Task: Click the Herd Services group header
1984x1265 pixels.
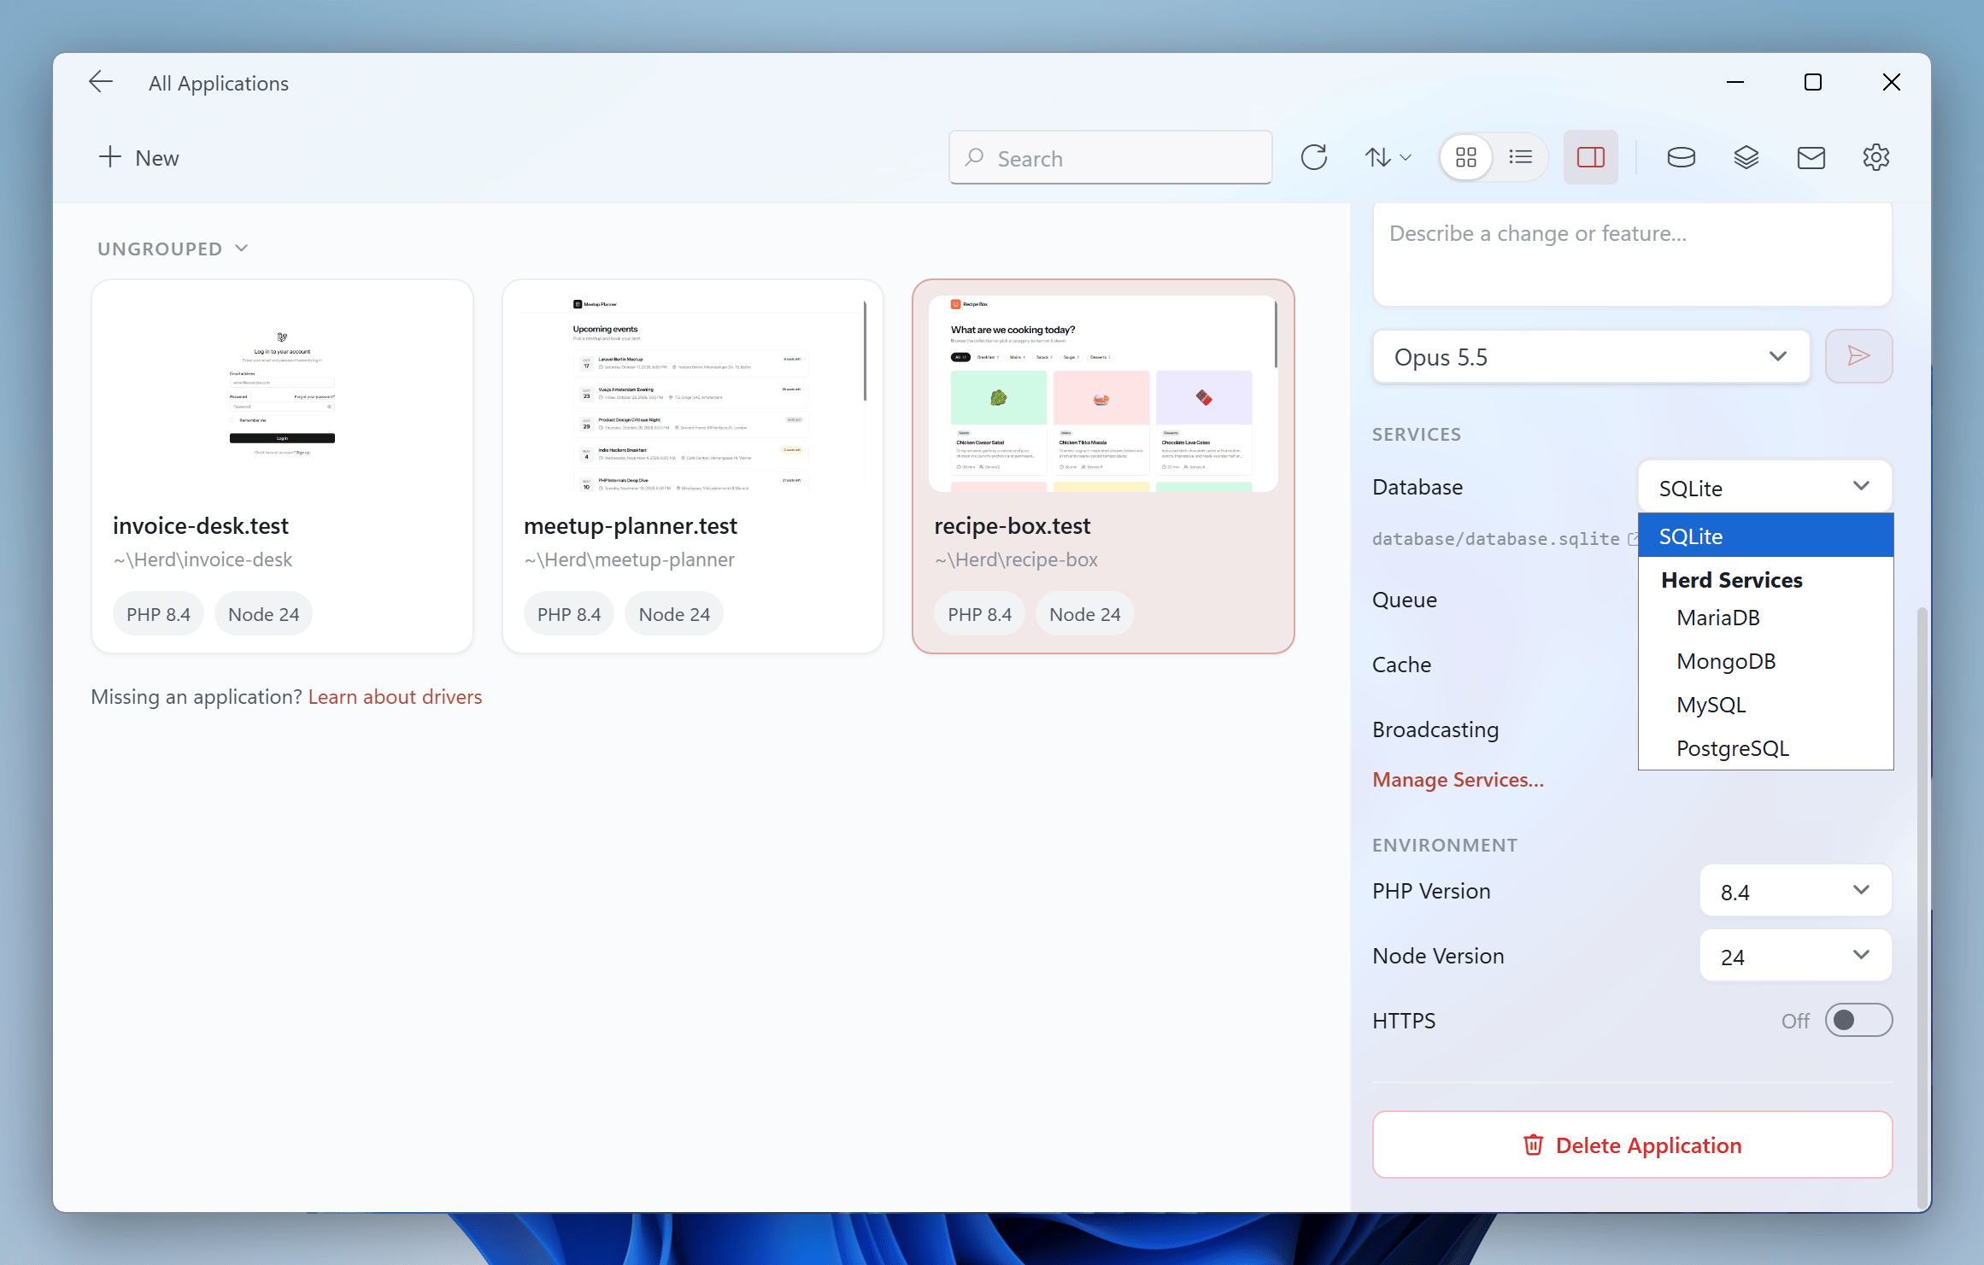Action: [1731, 580]
